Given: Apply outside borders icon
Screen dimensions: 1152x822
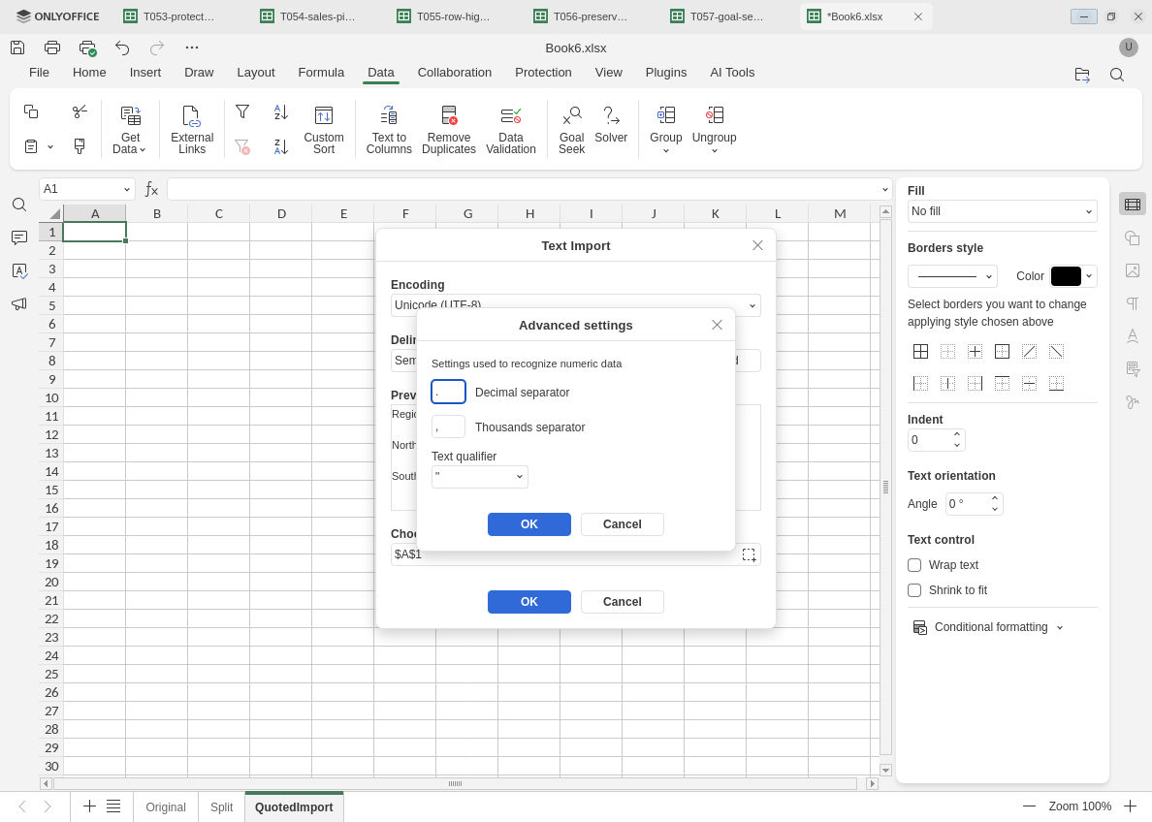Looking at the screenshot, I should 1002,352.
